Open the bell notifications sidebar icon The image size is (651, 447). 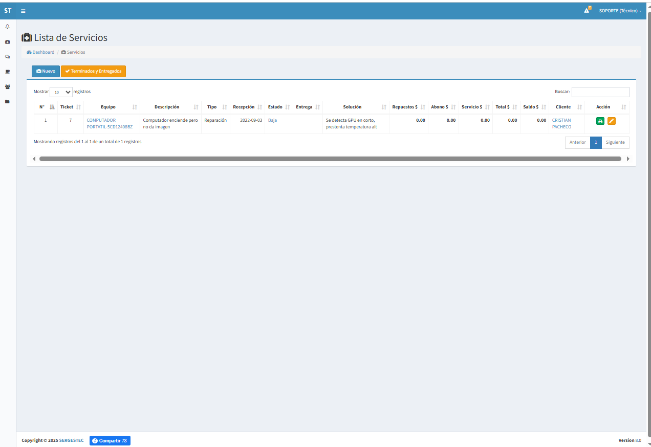click(x=7, y=27)
